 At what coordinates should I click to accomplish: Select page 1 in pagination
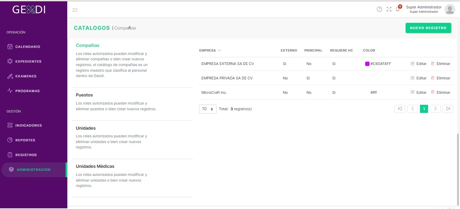[x=424, y=109]
